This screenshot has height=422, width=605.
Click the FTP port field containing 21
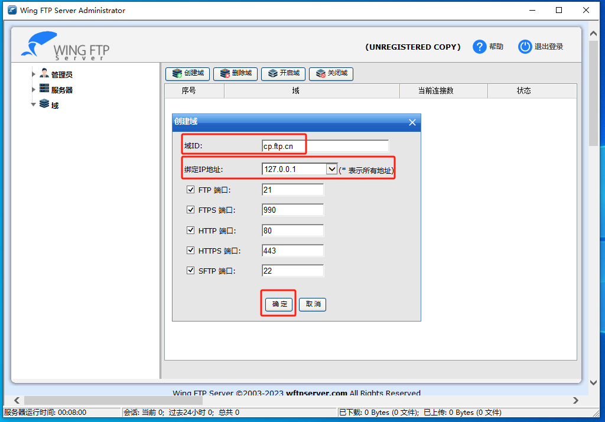tap(293, 190)
